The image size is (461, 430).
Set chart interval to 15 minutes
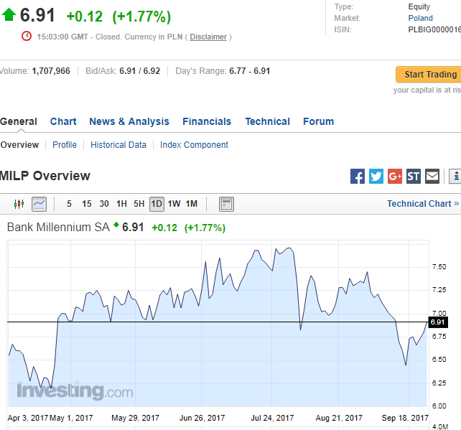87,204
